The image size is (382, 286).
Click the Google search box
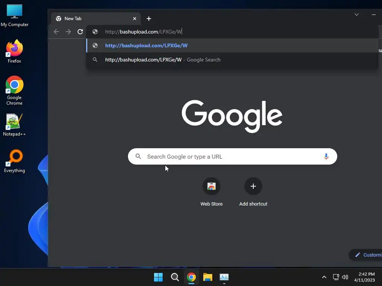[x=232, y=156]
